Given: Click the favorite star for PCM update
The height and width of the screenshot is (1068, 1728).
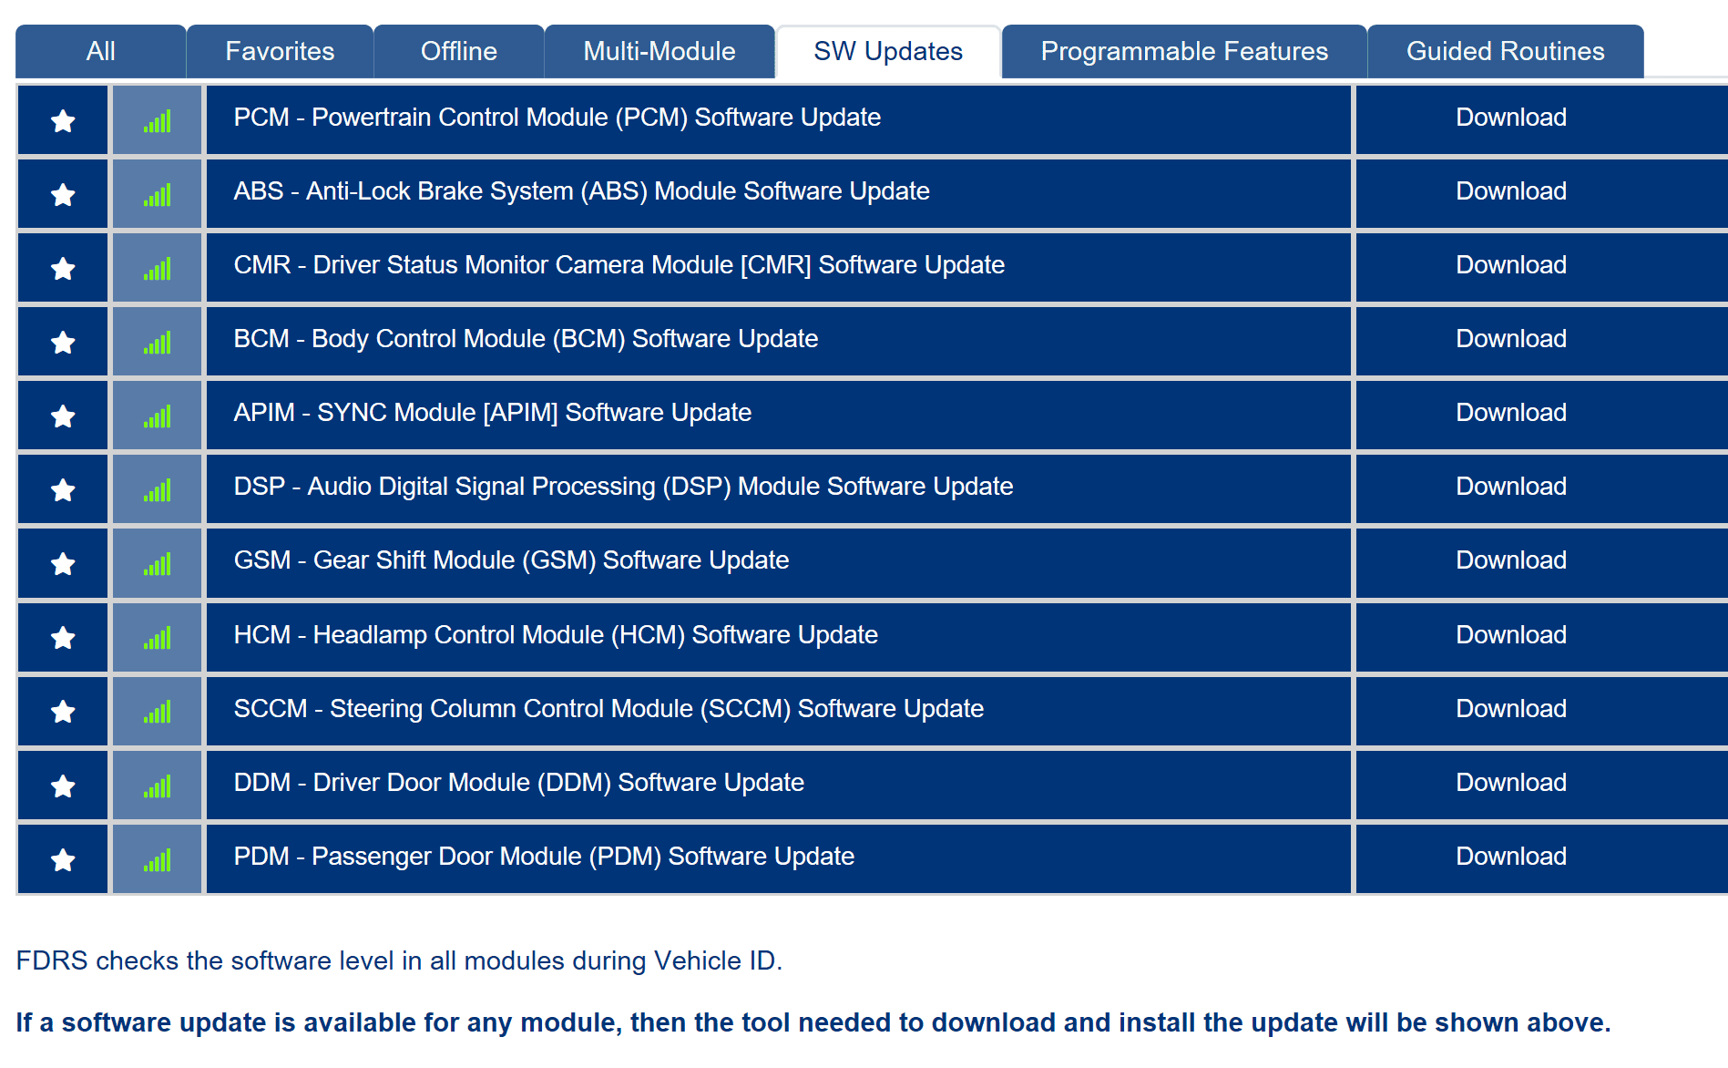Looking at the screenshot, I should pyautogui.click(x=63, y=120).
